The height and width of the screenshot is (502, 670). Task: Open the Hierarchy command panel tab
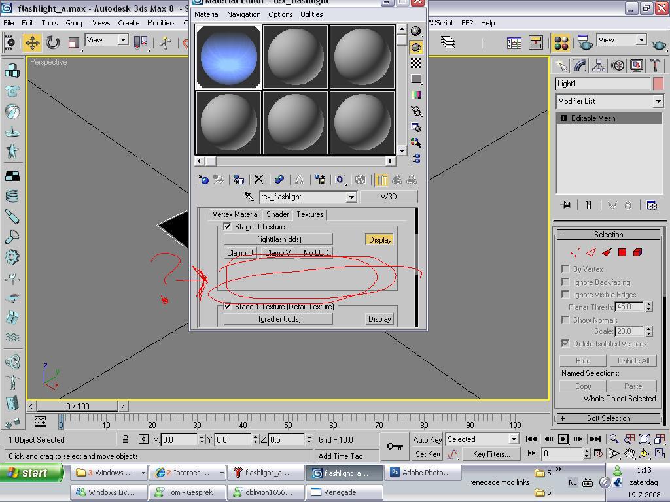(599, 65)
